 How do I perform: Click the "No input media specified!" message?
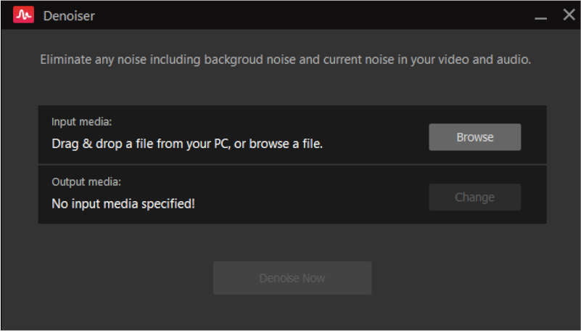(x=123, y=204)
